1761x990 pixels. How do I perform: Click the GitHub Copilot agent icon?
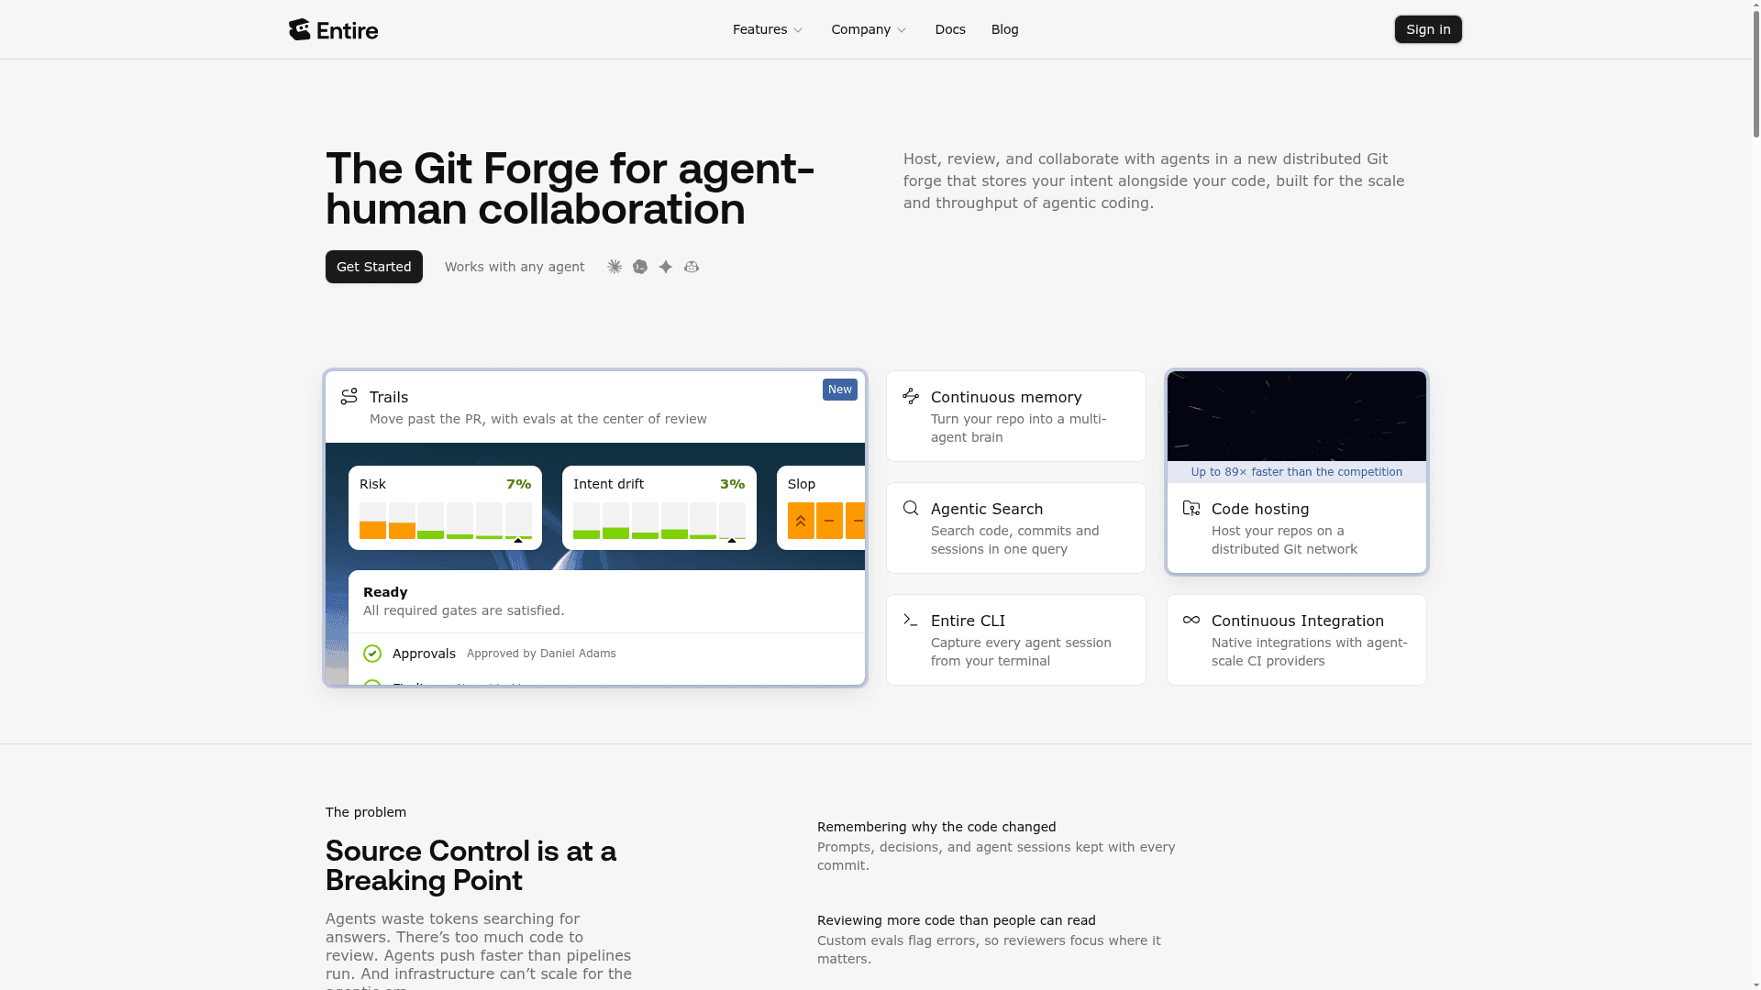point(692,267)
